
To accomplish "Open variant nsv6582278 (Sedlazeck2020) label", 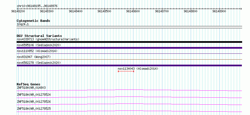I will 39,63.
